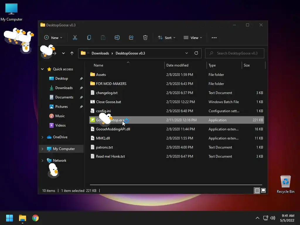The image size is (300, 225).
Task: Click the Refresh icon in the address bar
Action: tap(196, 53)
